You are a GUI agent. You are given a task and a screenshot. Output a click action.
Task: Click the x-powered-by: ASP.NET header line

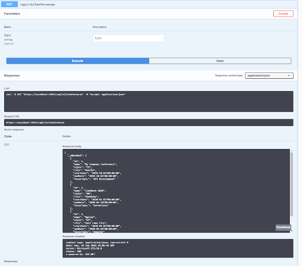80,254
